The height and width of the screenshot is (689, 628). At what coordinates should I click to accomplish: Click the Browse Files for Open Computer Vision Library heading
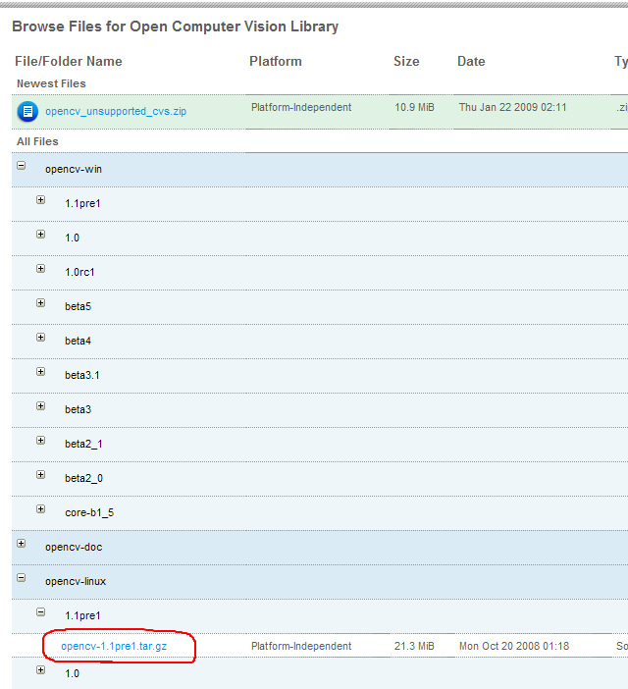pyautogui.click(x=176, y=26)
